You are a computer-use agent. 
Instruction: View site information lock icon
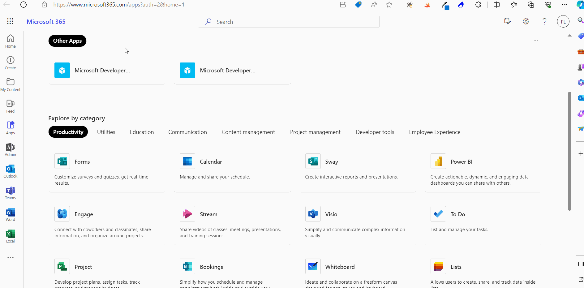tap(44, 5)
